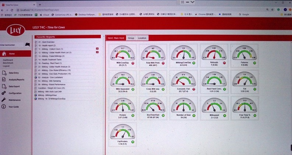Open 18 - Feeding - Rest Feed (1)
The image size is (292, 155).
[x=50, y=63]
